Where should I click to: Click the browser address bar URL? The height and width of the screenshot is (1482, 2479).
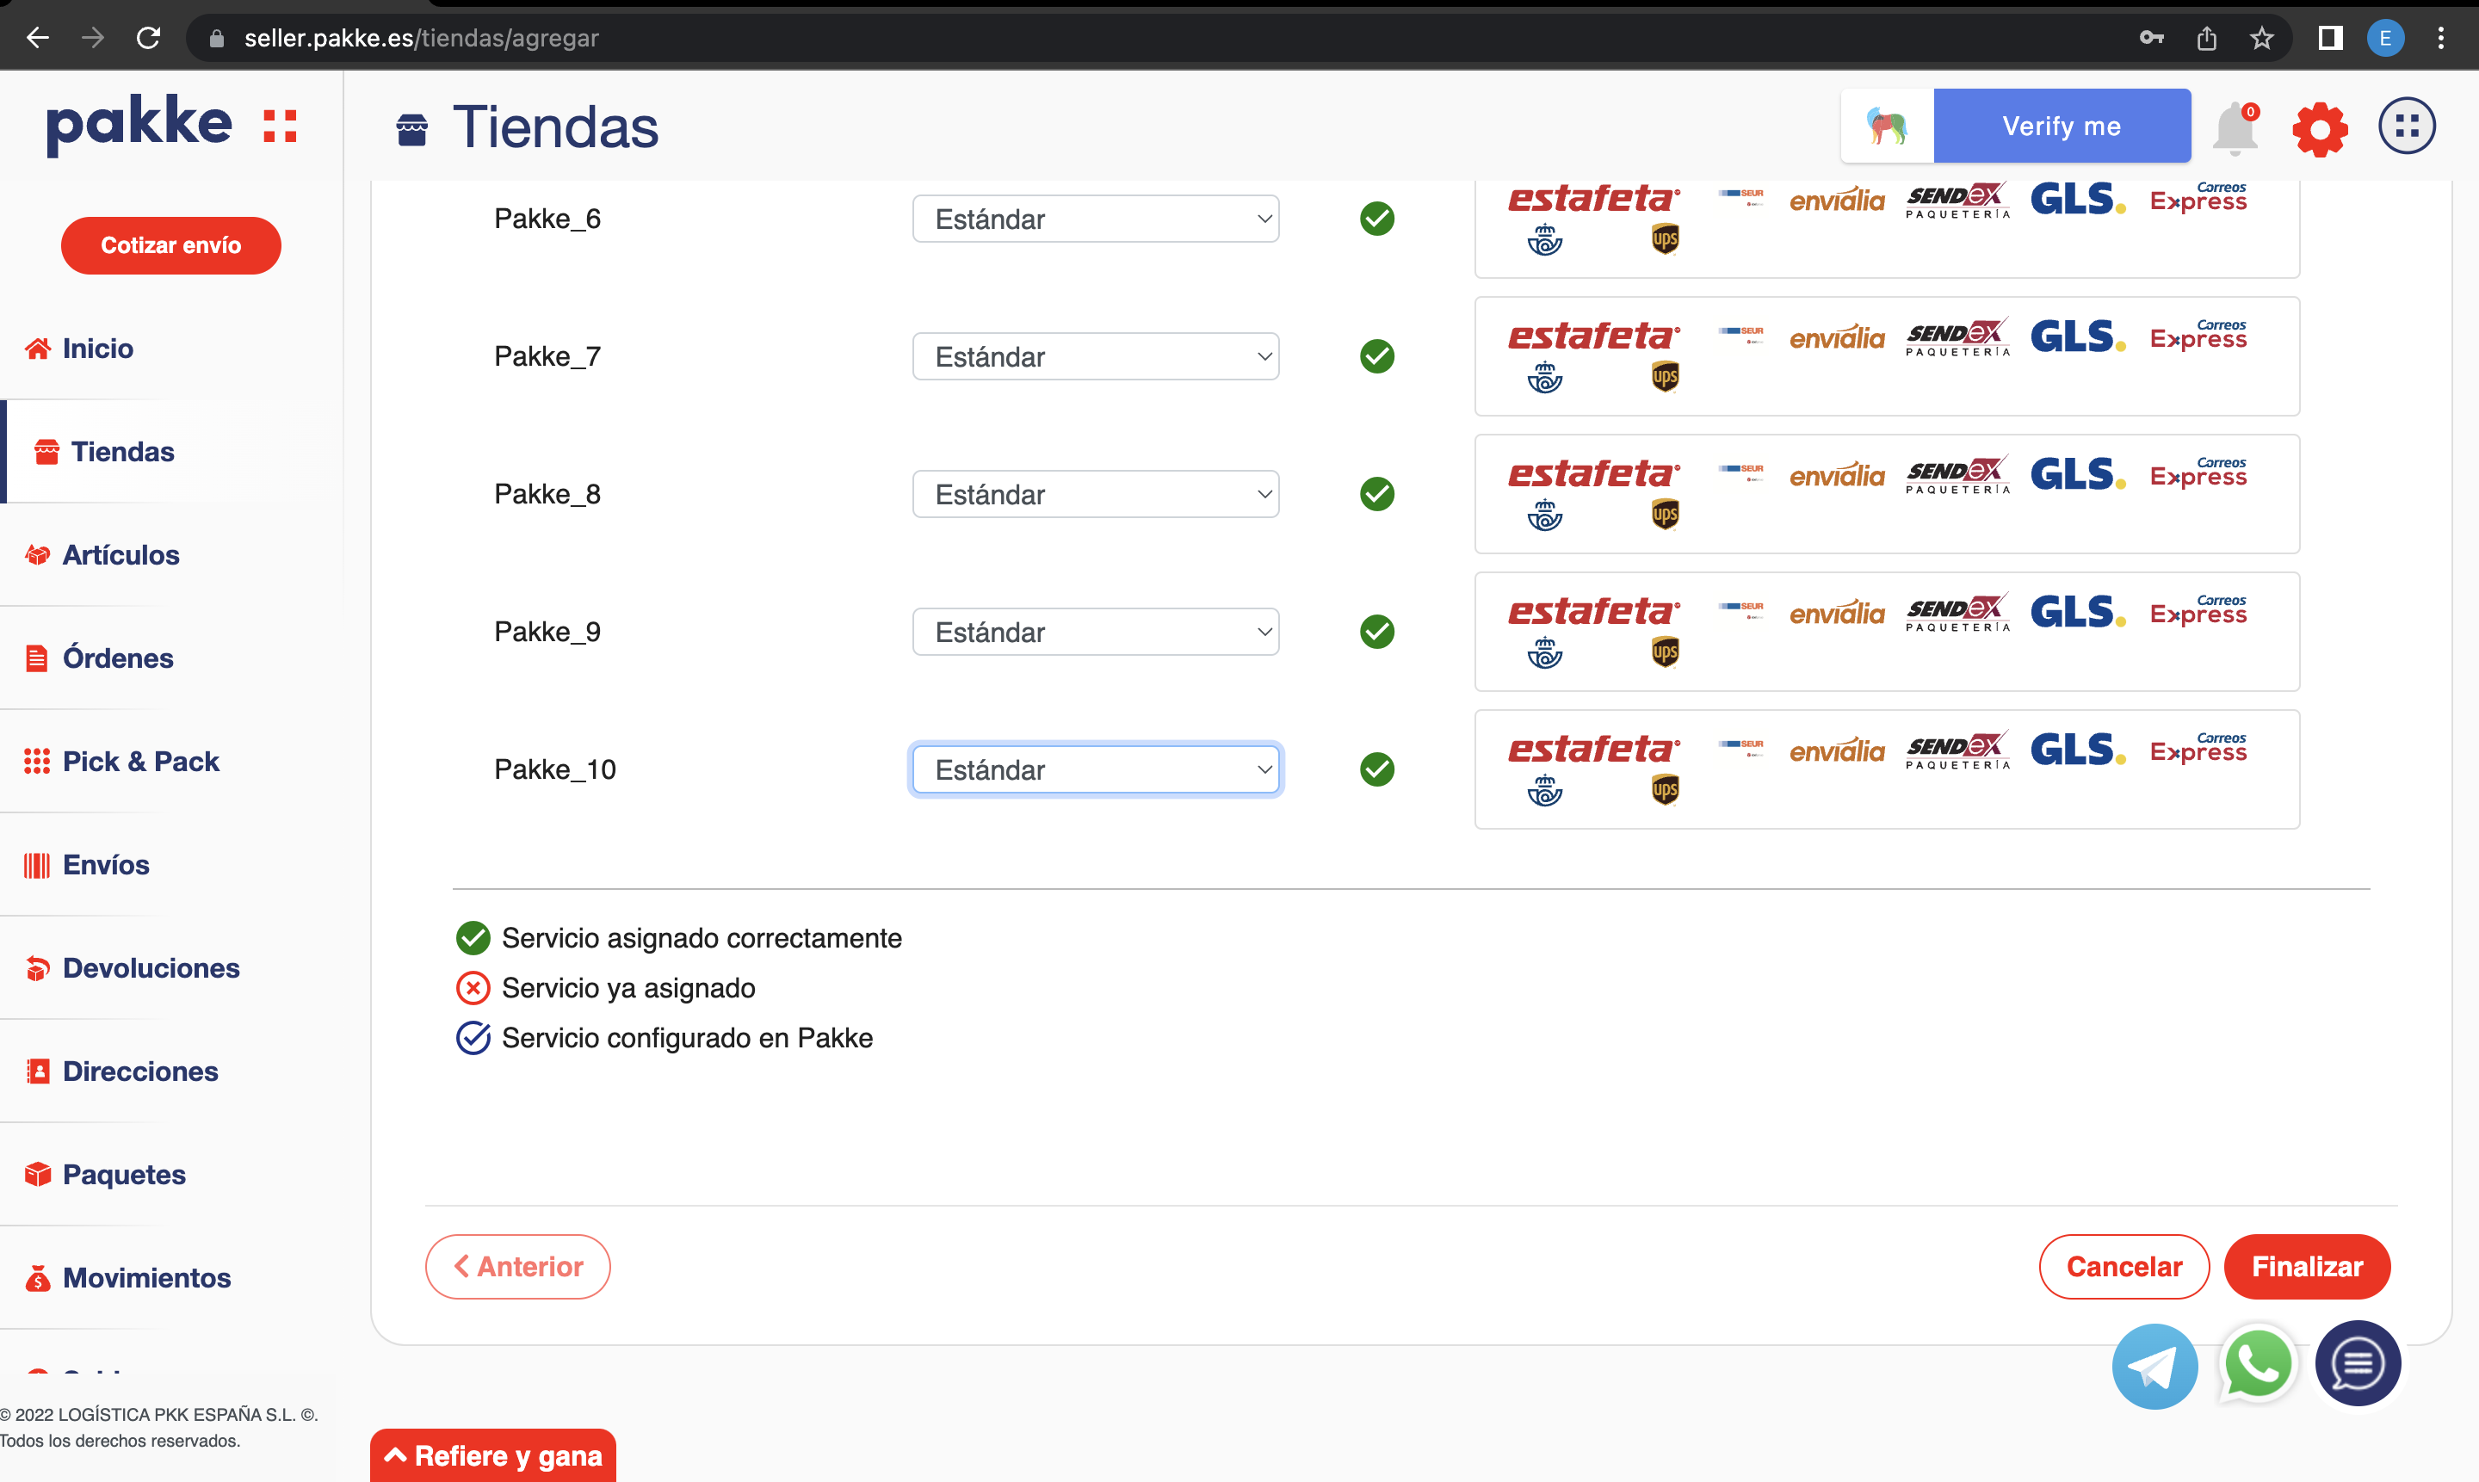(x=421, y=38)
